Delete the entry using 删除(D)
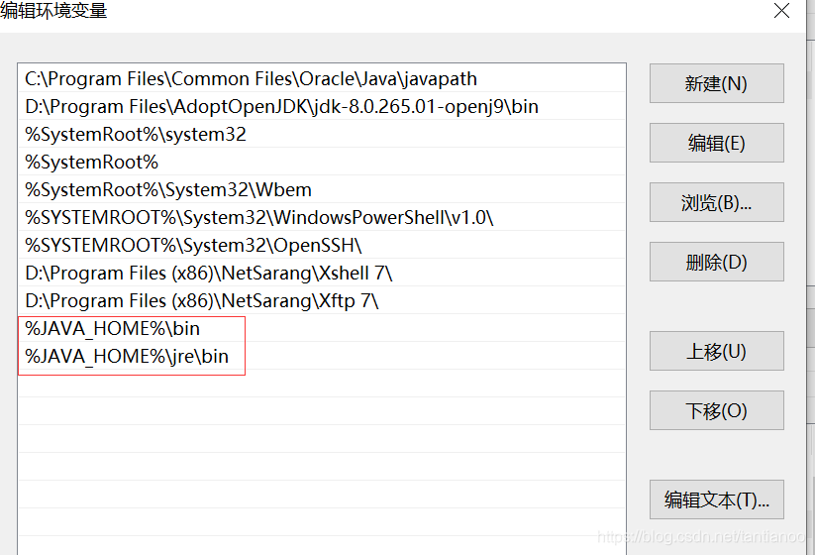The height and width of the screenshot is (555, 815). point(716,262)
